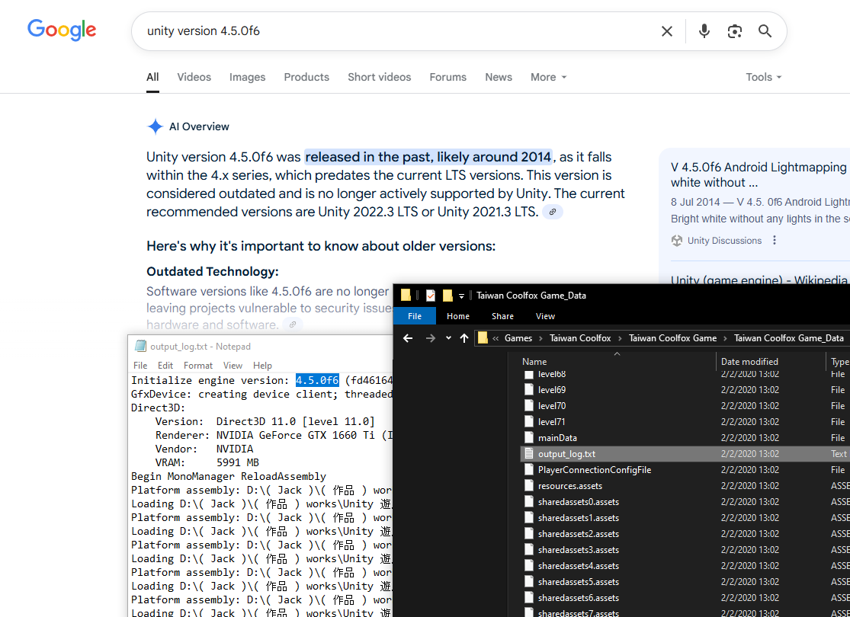
Task: Click the Google logo
Action: click(62, 30)
